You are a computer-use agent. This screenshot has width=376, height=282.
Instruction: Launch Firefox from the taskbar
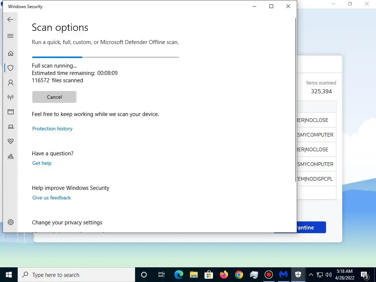coord(224,275)
